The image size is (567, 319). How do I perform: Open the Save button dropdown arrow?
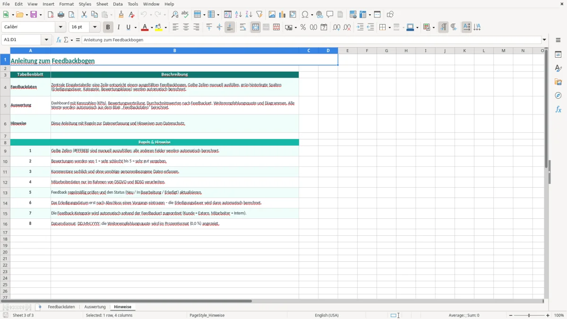[x=40, y=15]
